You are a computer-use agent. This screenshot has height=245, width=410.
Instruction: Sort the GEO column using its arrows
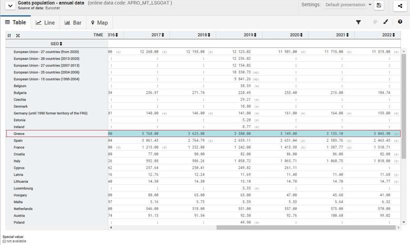(61, 43)
